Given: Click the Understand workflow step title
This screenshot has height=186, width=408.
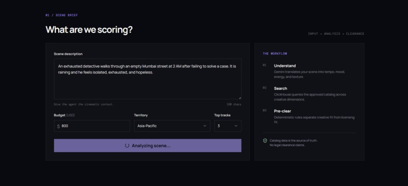Looking at the screenshot, I should [x=284, y=66].
